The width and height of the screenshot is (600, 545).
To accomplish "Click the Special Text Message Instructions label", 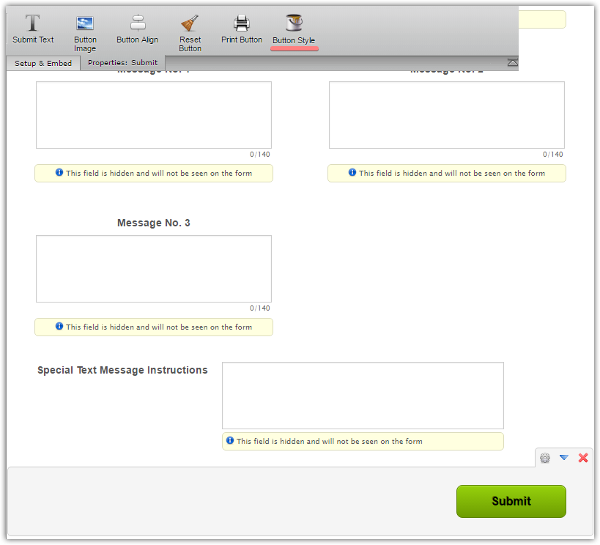I will point(122,371).
